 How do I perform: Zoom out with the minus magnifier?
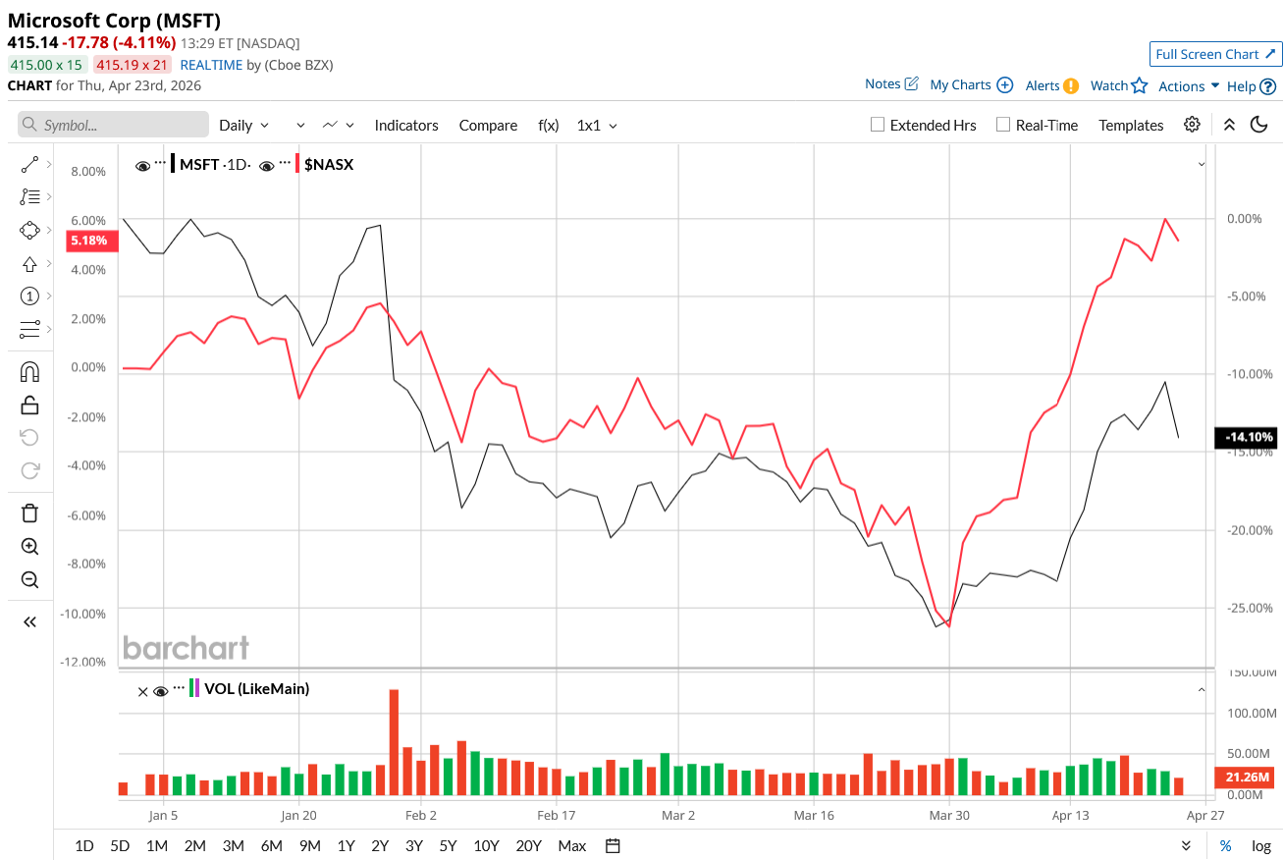(29, 579)
